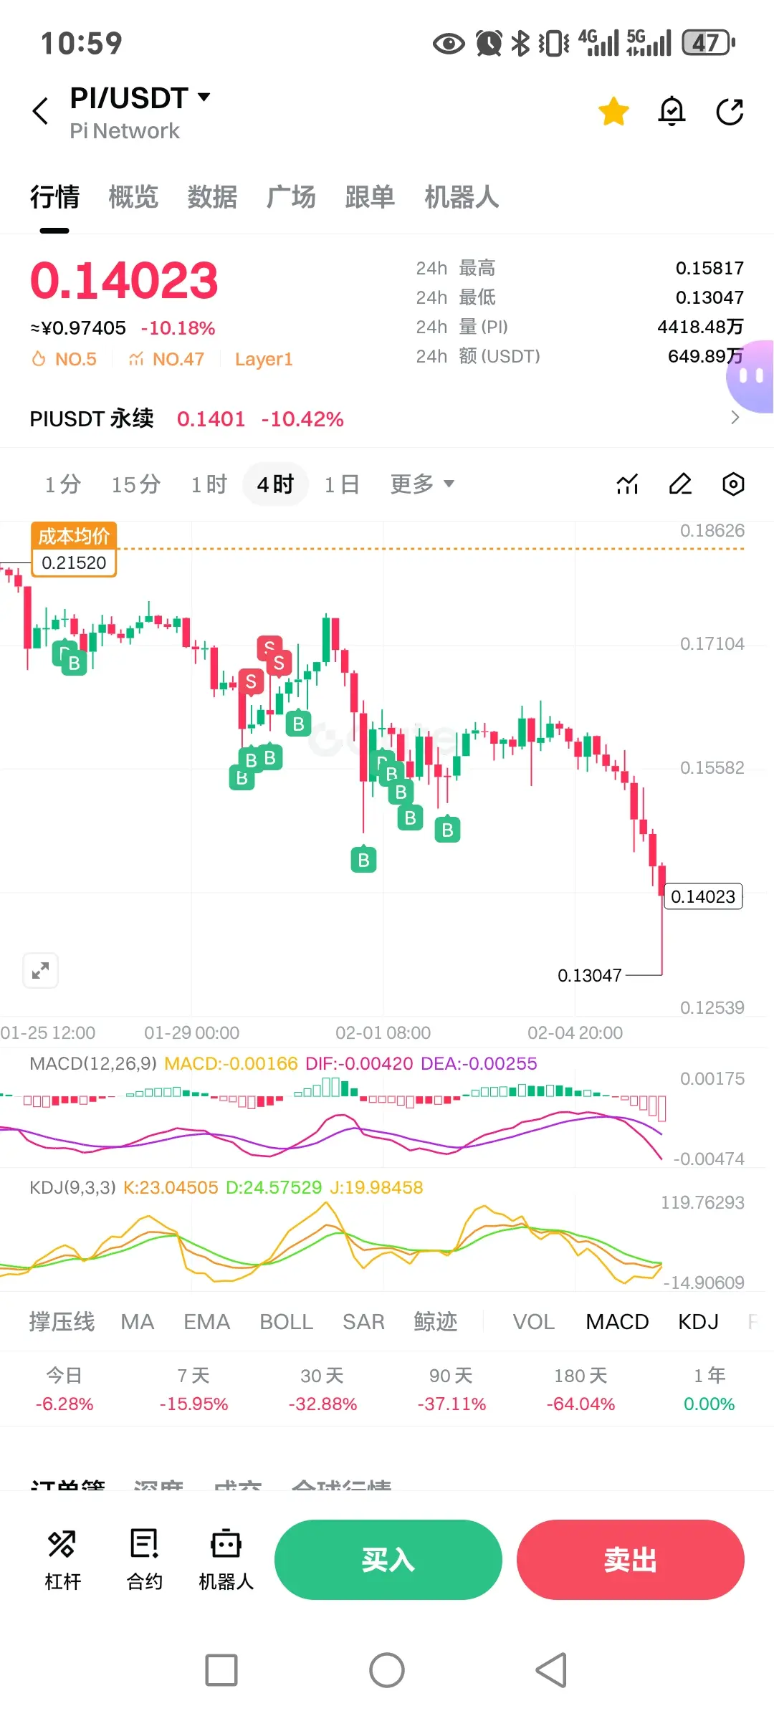Tap the Layer1 category tag

coord(264,359)
